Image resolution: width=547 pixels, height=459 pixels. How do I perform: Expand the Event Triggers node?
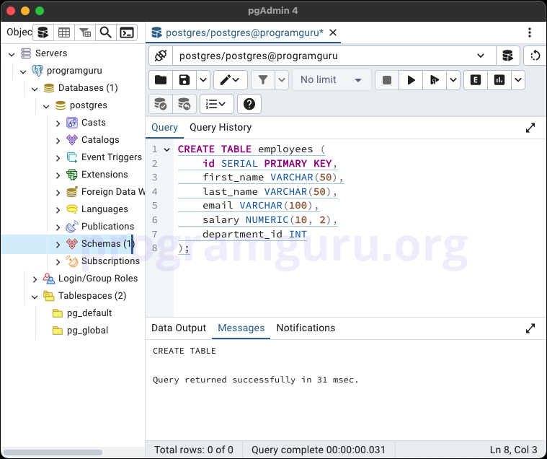pyautogui.click(x=58, y=158)
